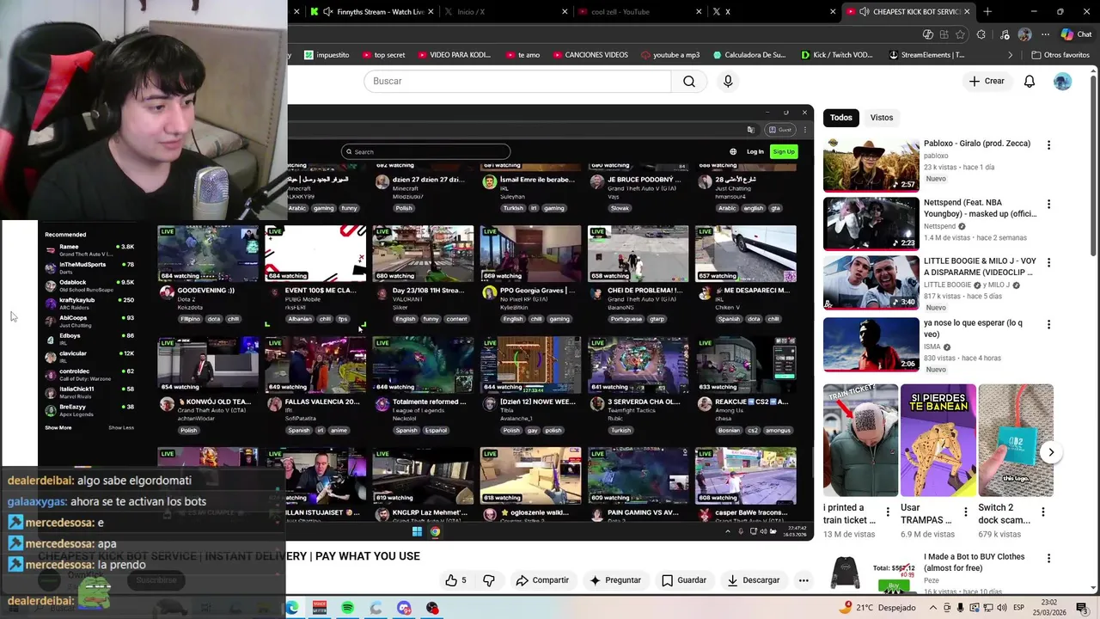1100x619 pixels.
Task: Open the Usar TRAMPAS Short thumbnail
Action: click(x=938, y=440)
